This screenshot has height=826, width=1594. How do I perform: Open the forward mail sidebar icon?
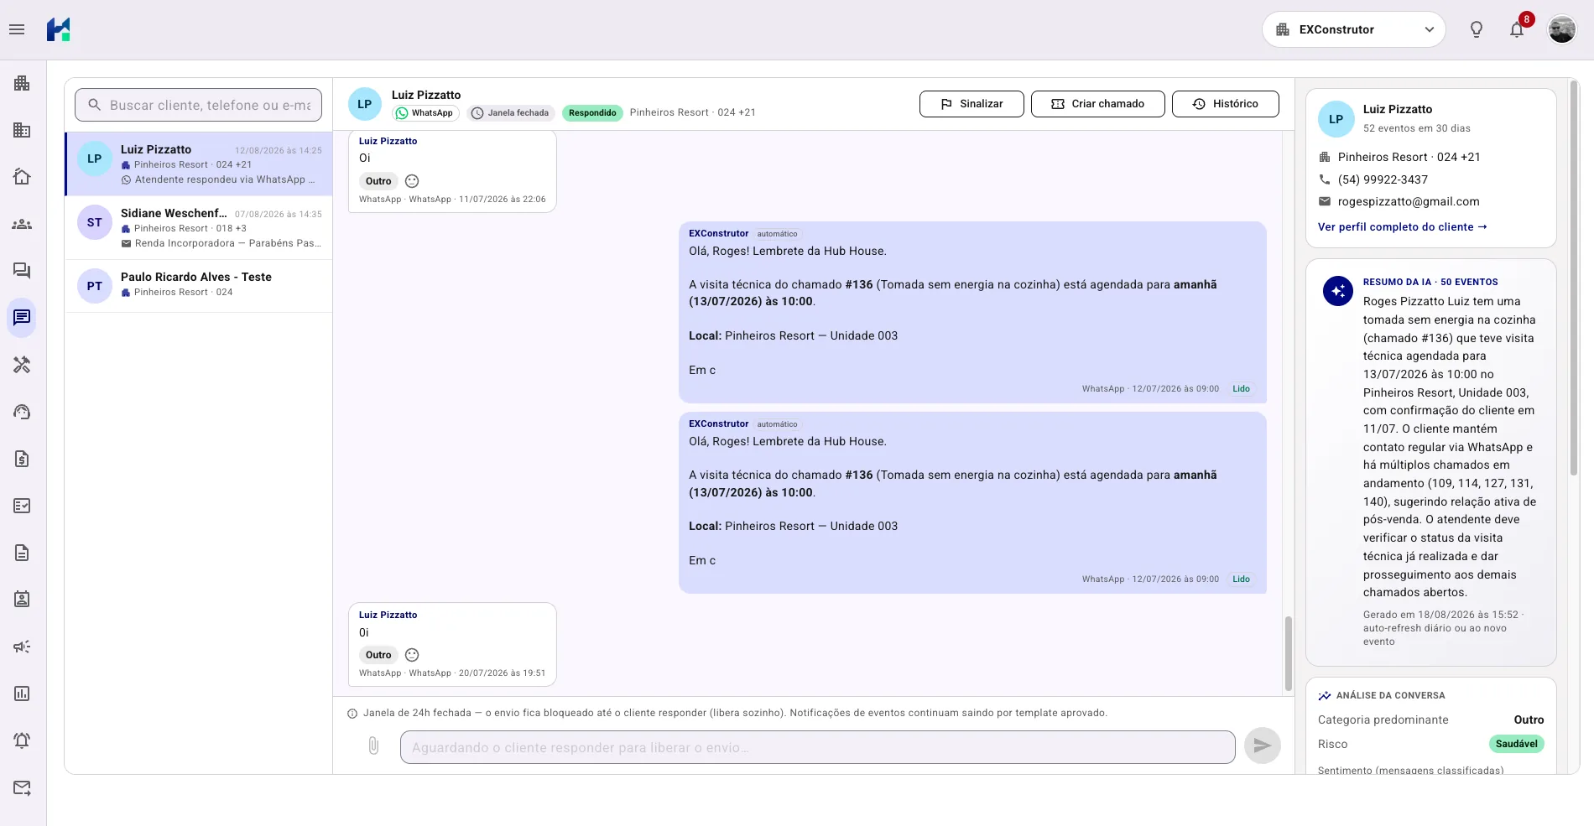pos(22,787)
